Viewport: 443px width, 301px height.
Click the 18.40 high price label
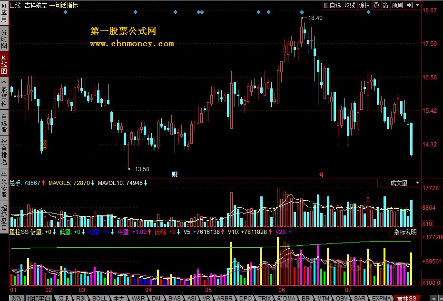(315, 18)
